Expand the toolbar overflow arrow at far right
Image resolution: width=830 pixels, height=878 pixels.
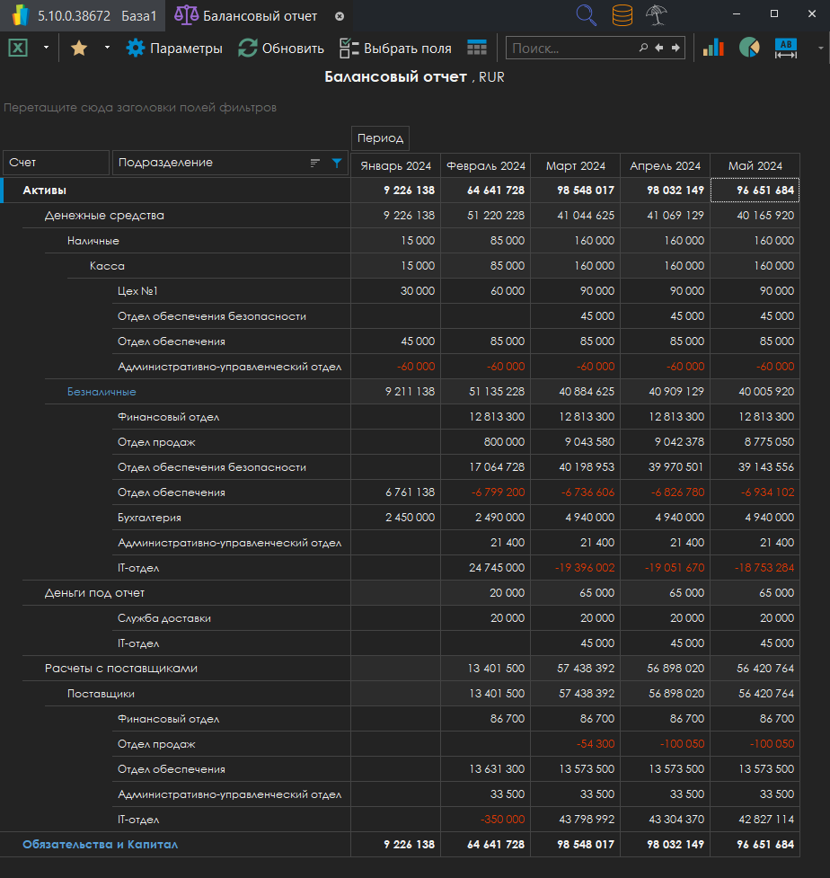(x=820, y=49)
